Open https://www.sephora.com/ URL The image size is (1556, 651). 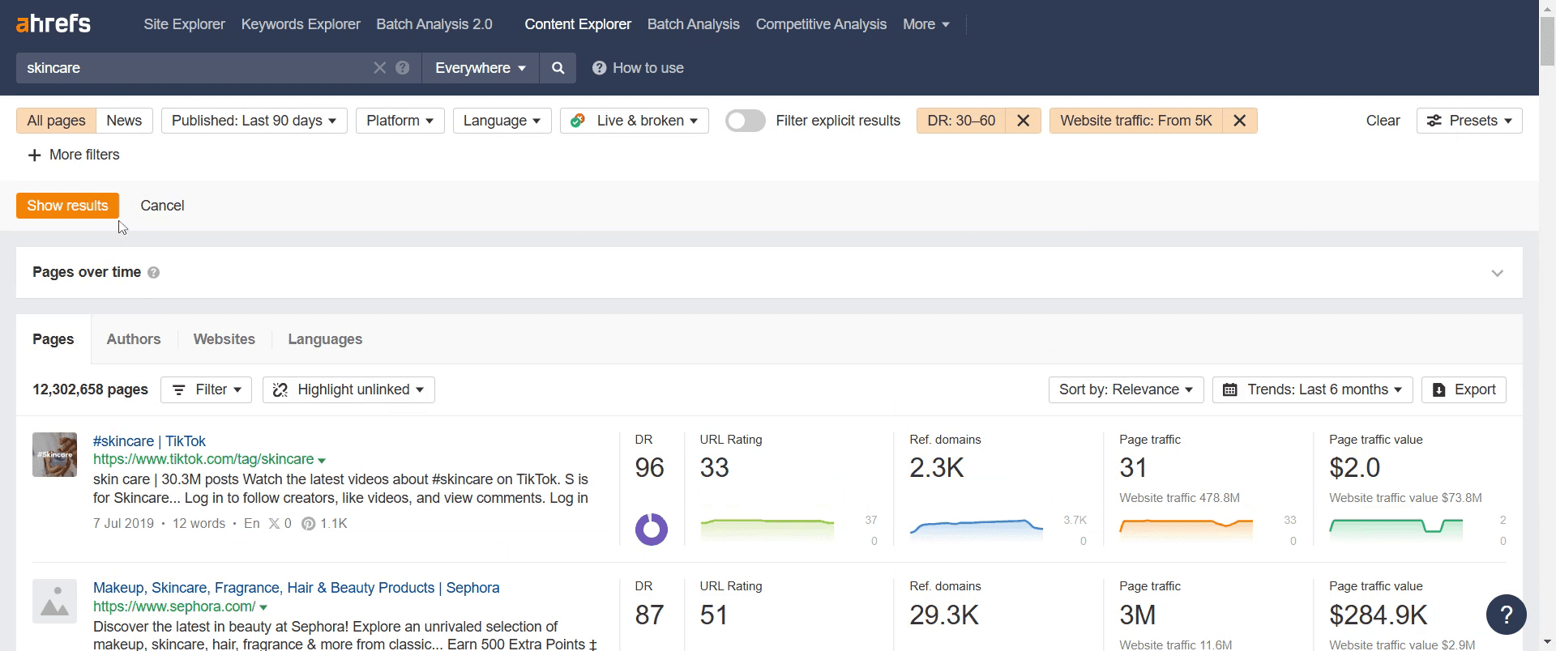(174, 606)
